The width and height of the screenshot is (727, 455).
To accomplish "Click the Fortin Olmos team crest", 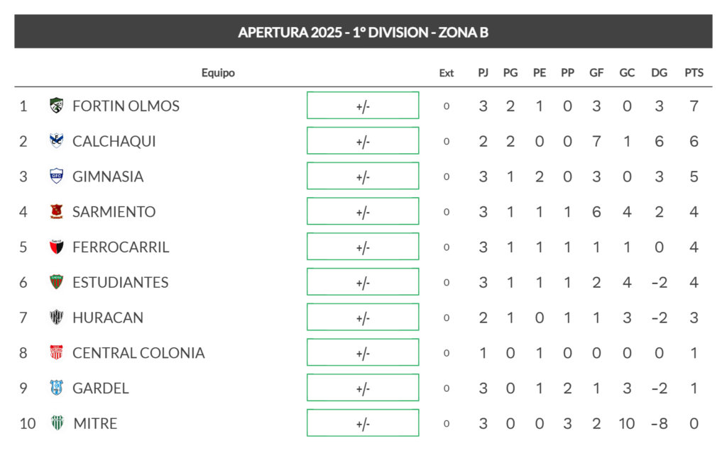I will click(x=56, y=106).
